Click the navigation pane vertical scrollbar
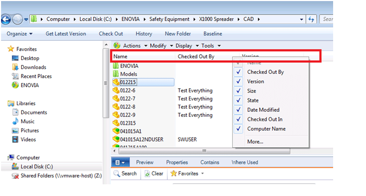This screenshot has height=196, width=366. point(106,83)
